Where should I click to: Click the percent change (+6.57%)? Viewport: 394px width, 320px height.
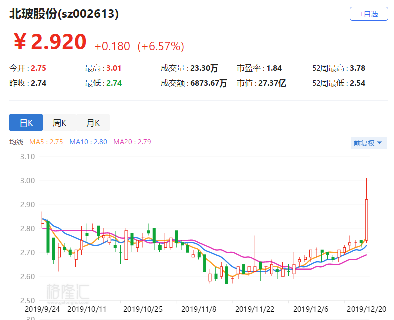click(161, 46)
